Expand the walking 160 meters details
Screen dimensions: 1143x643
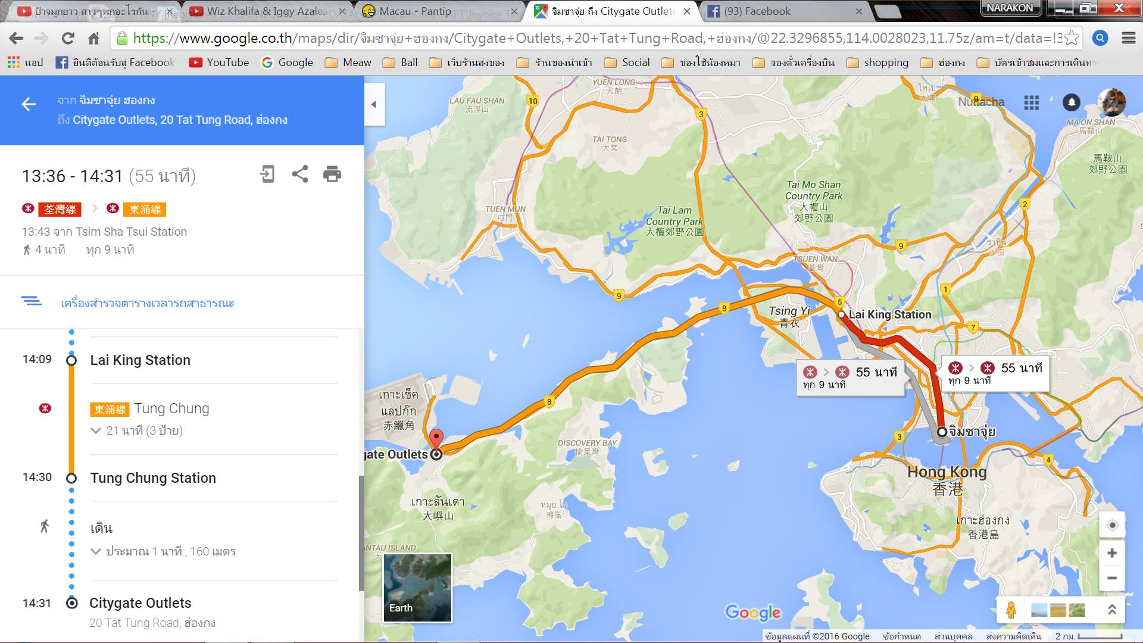click(164, 551)
